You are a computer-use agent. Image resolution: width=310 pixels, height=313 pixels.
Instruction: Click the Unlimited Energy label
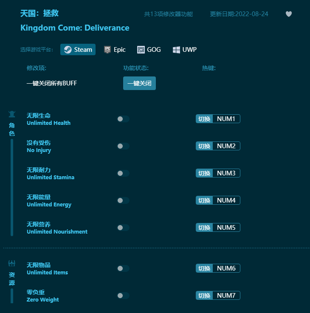tap(49, 205)
